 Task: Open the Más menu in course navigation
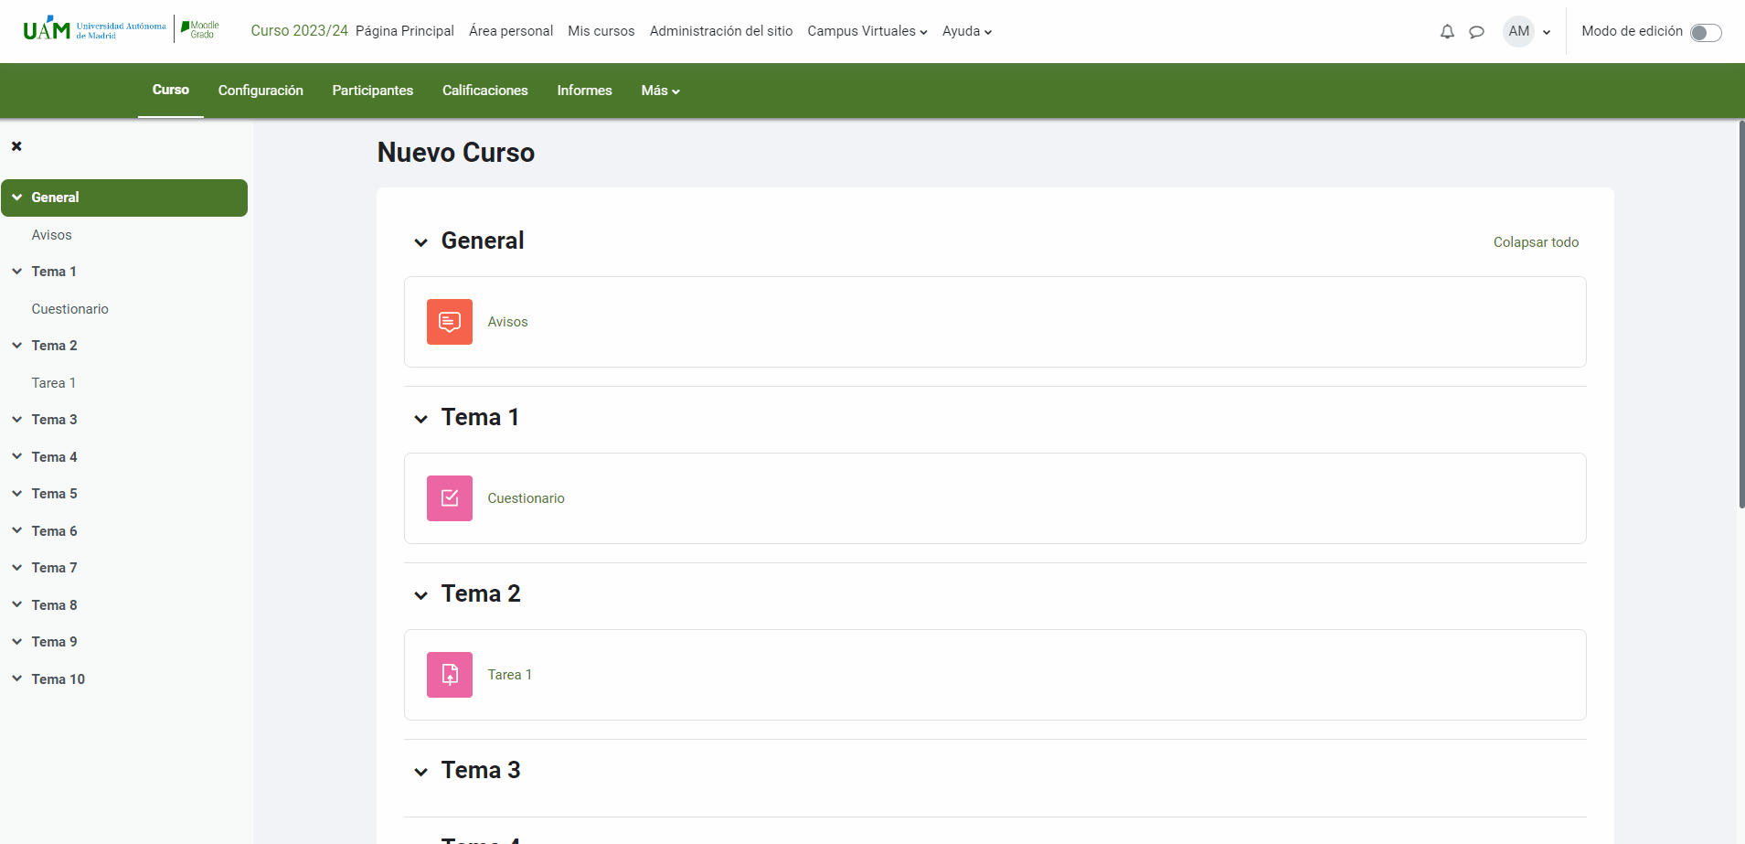(659, 91)
